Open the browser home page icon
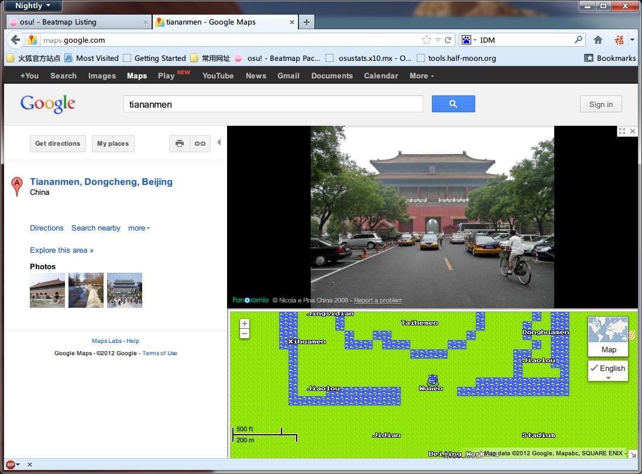Image resolution: width=642 pixels, height=474 pixels. [x=598, y=40]
